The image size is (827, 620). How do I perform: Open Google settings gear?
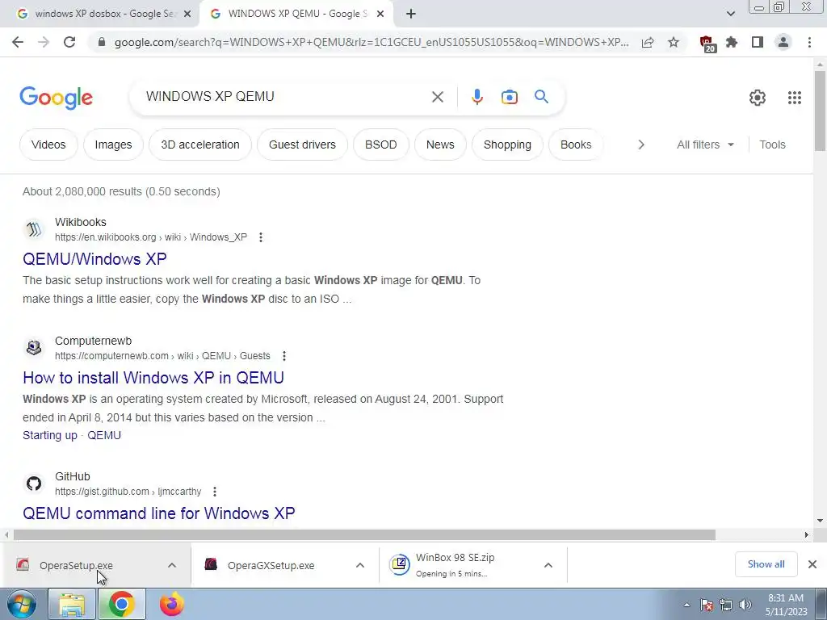[x=758, y=98]
